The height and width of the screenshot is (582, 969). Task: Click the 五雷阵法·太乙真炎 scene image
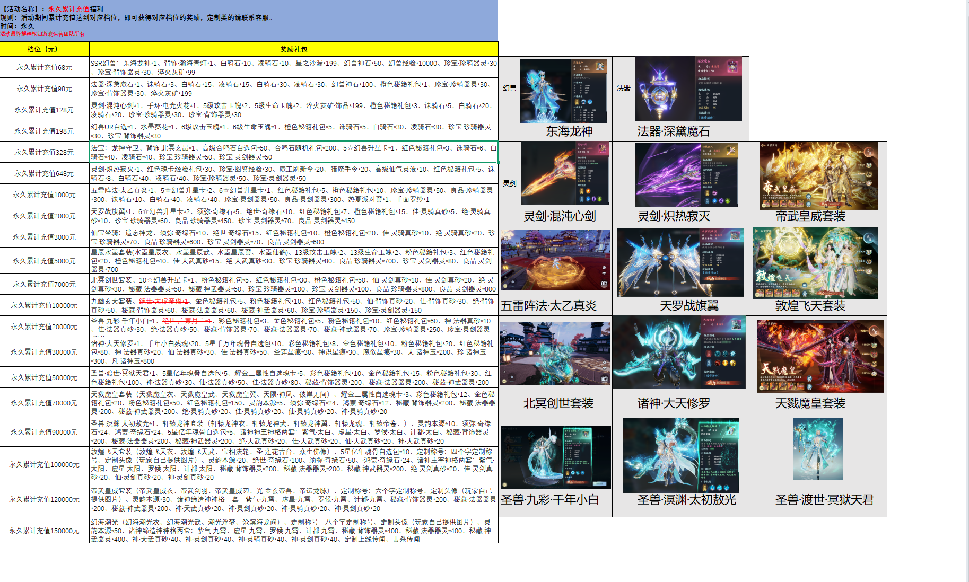[555, 260]
